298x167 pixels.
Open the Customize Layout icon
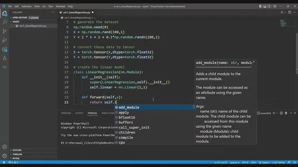[x=275, y=6]
